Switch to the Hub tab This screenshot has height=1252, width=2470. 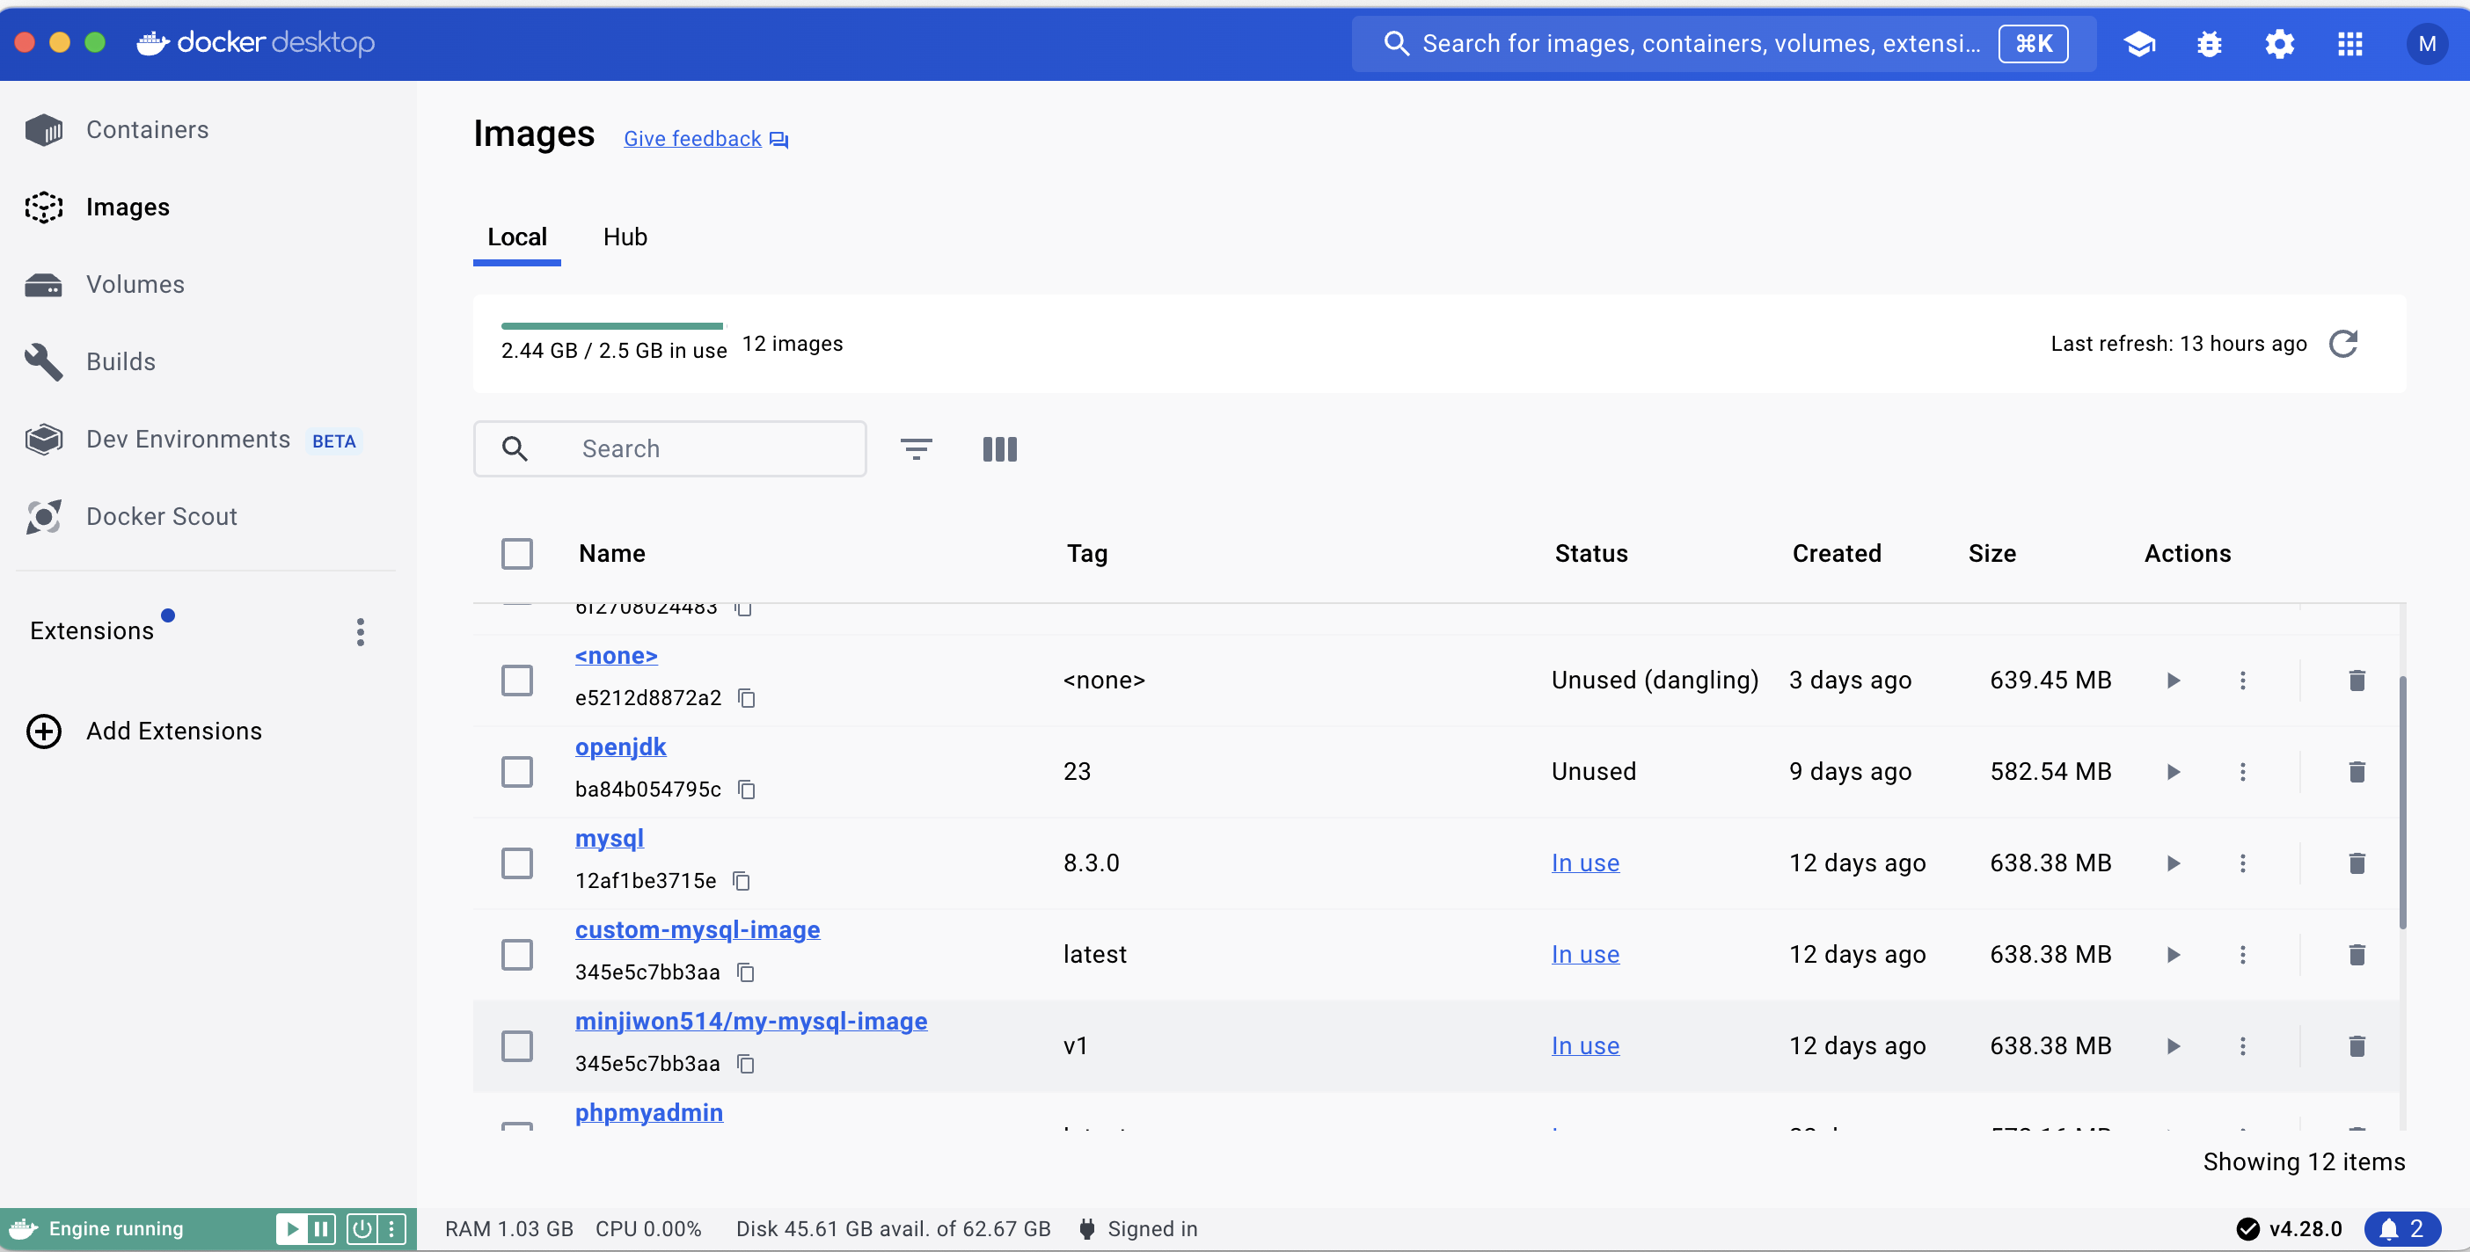coord(625,237)
